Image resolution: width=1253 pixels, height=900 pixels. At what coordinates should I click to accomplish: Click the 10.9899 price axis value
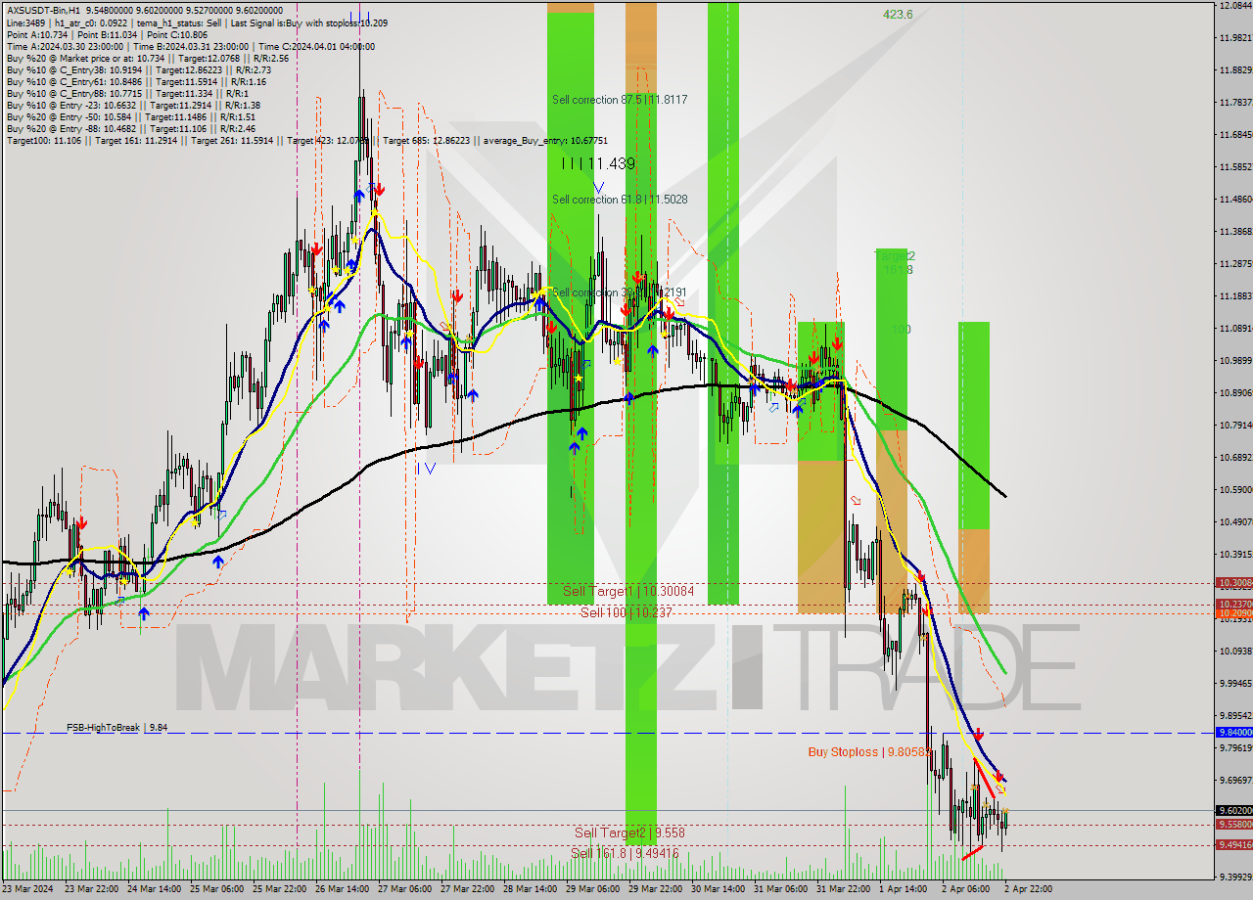click(x=1235, y=361)
